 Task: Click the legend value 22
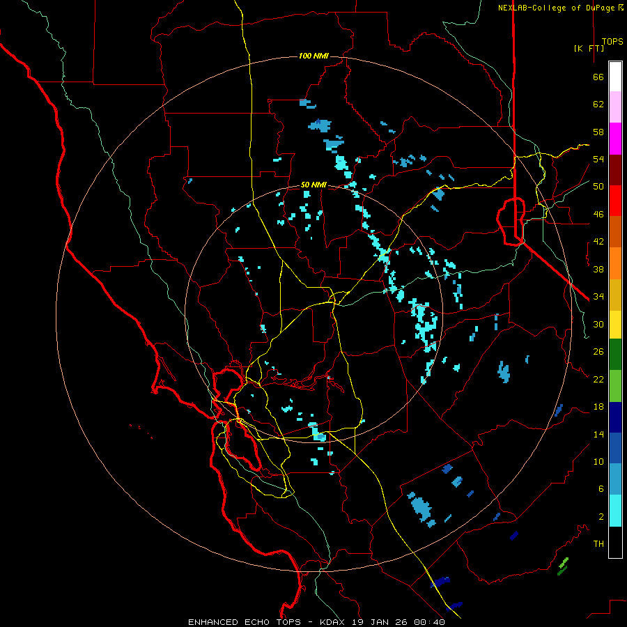(598, 379)
